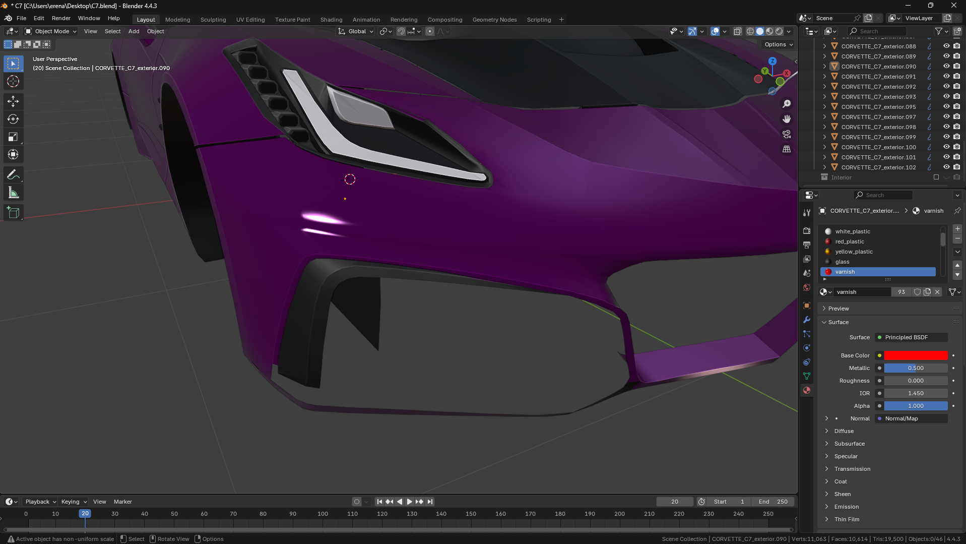The image size is (966, 544).
Task: Open the Render menu
Action: click(61, 18)
